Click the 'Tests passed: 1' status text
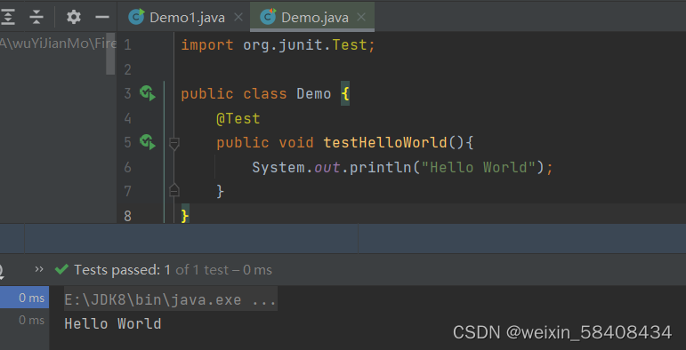 coord(123,270)
